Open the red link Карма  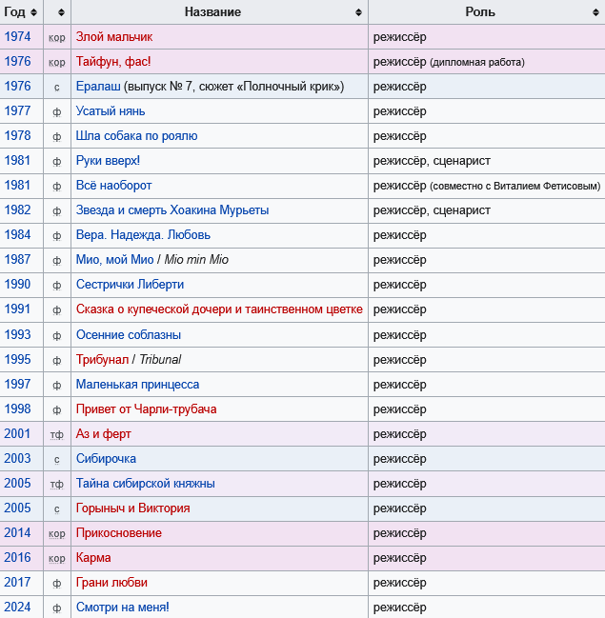point(93,558)
